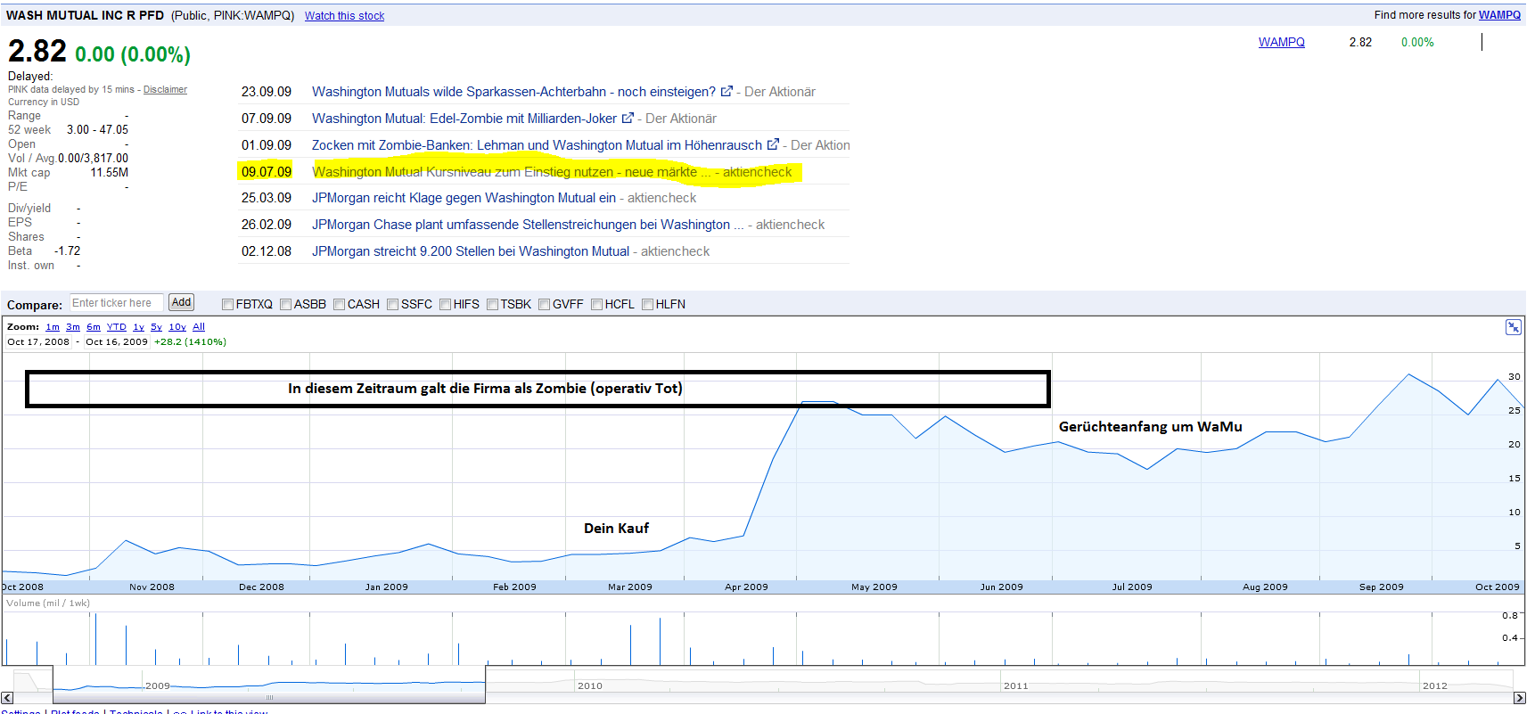This screenshot has width=1535, height=714.
Task: Check the HCFL compare box
Action: tap(596, 304)
